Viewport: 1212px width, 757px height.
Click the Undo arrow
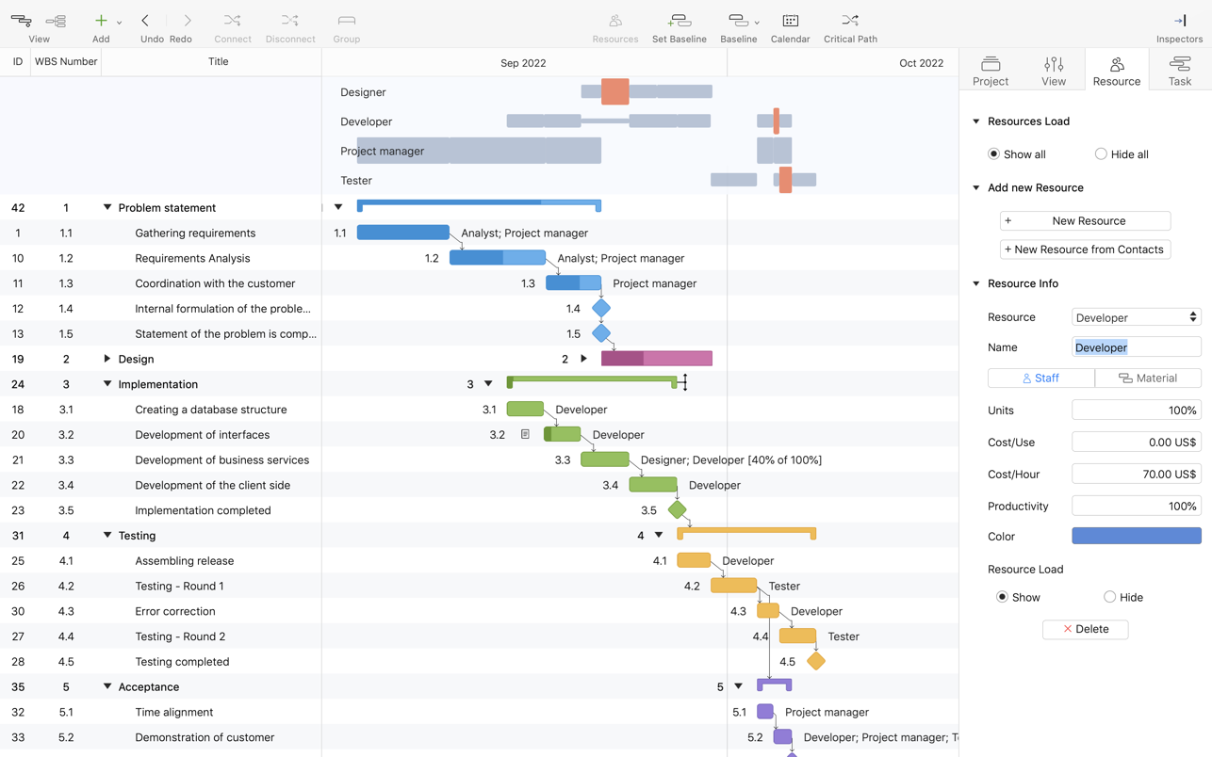pos(145,21)
